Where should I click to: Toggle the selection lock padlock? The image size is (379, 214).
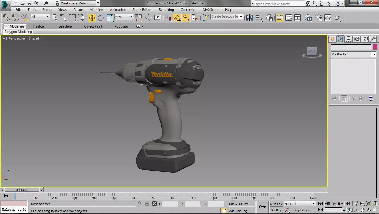click(147, 204)
